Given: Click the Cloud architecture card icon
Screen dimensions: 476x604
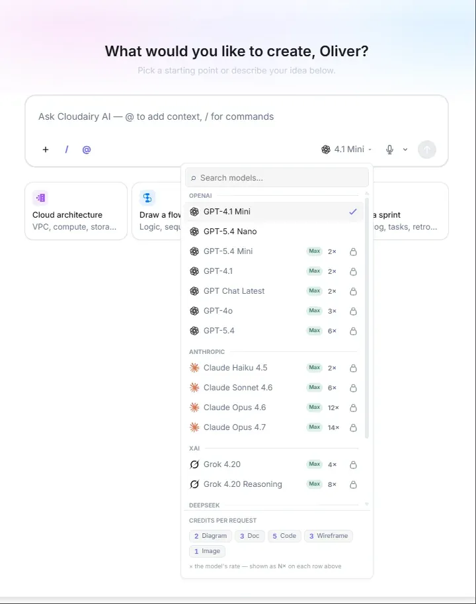Looking at the screenshot, I should [x=40, y=198].
